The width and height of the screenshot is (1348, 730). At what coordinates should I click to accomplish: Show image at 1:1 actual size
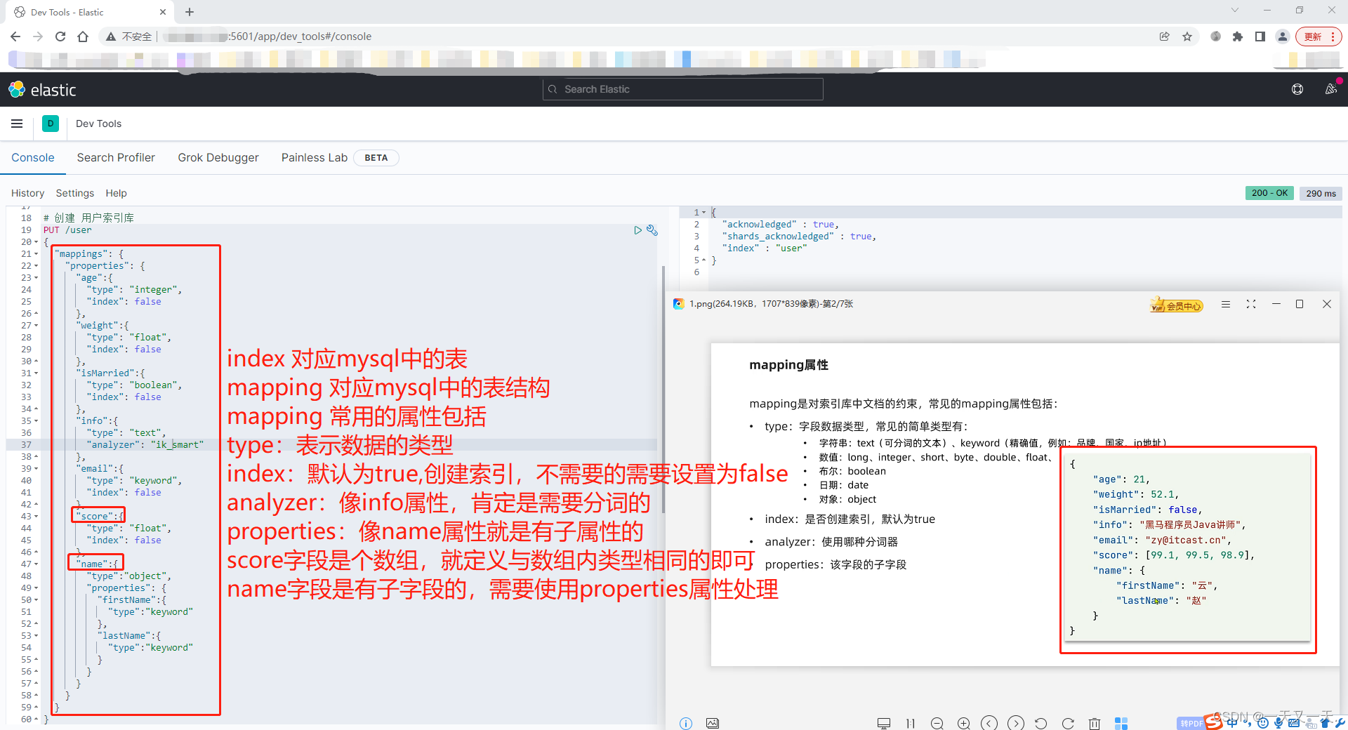coord(911,723)
